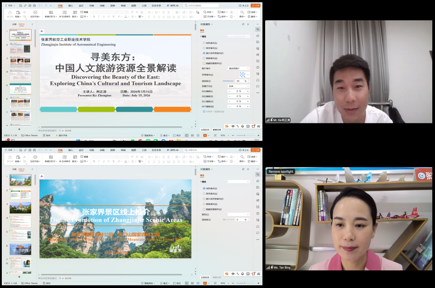435x288 pixels.
Task: Open fill preset dropdown beside 填充 in top window
Action: 239,36
